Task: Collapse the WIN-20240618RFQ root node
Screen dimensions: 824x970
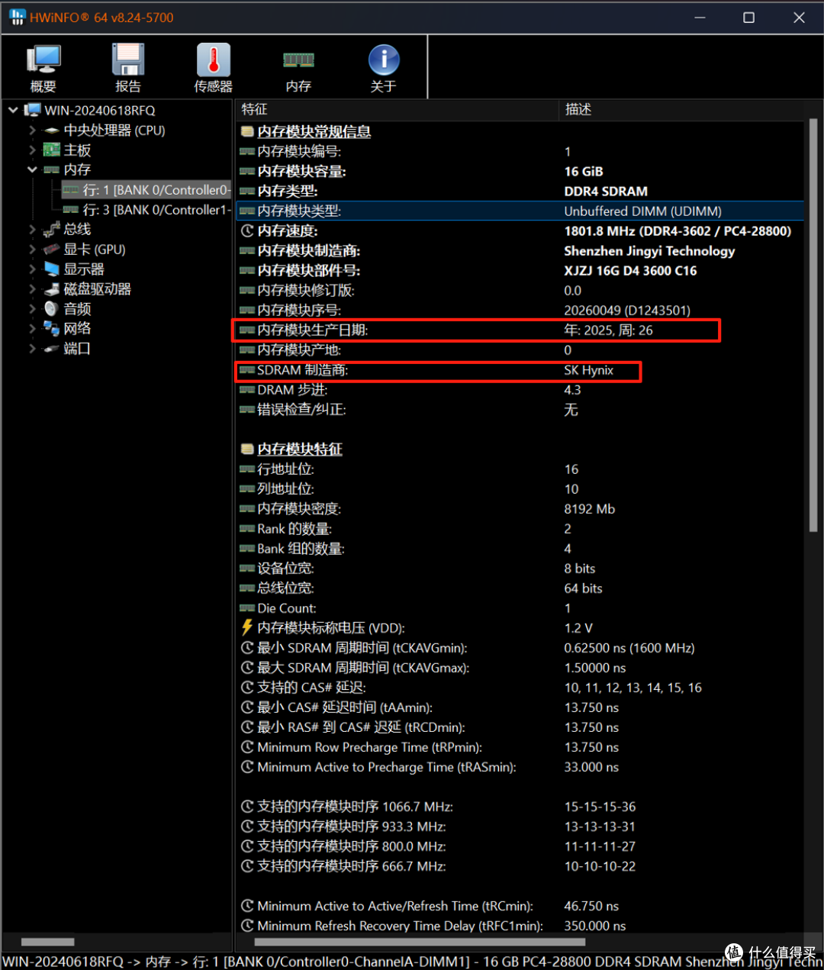Action: [13, 110]
